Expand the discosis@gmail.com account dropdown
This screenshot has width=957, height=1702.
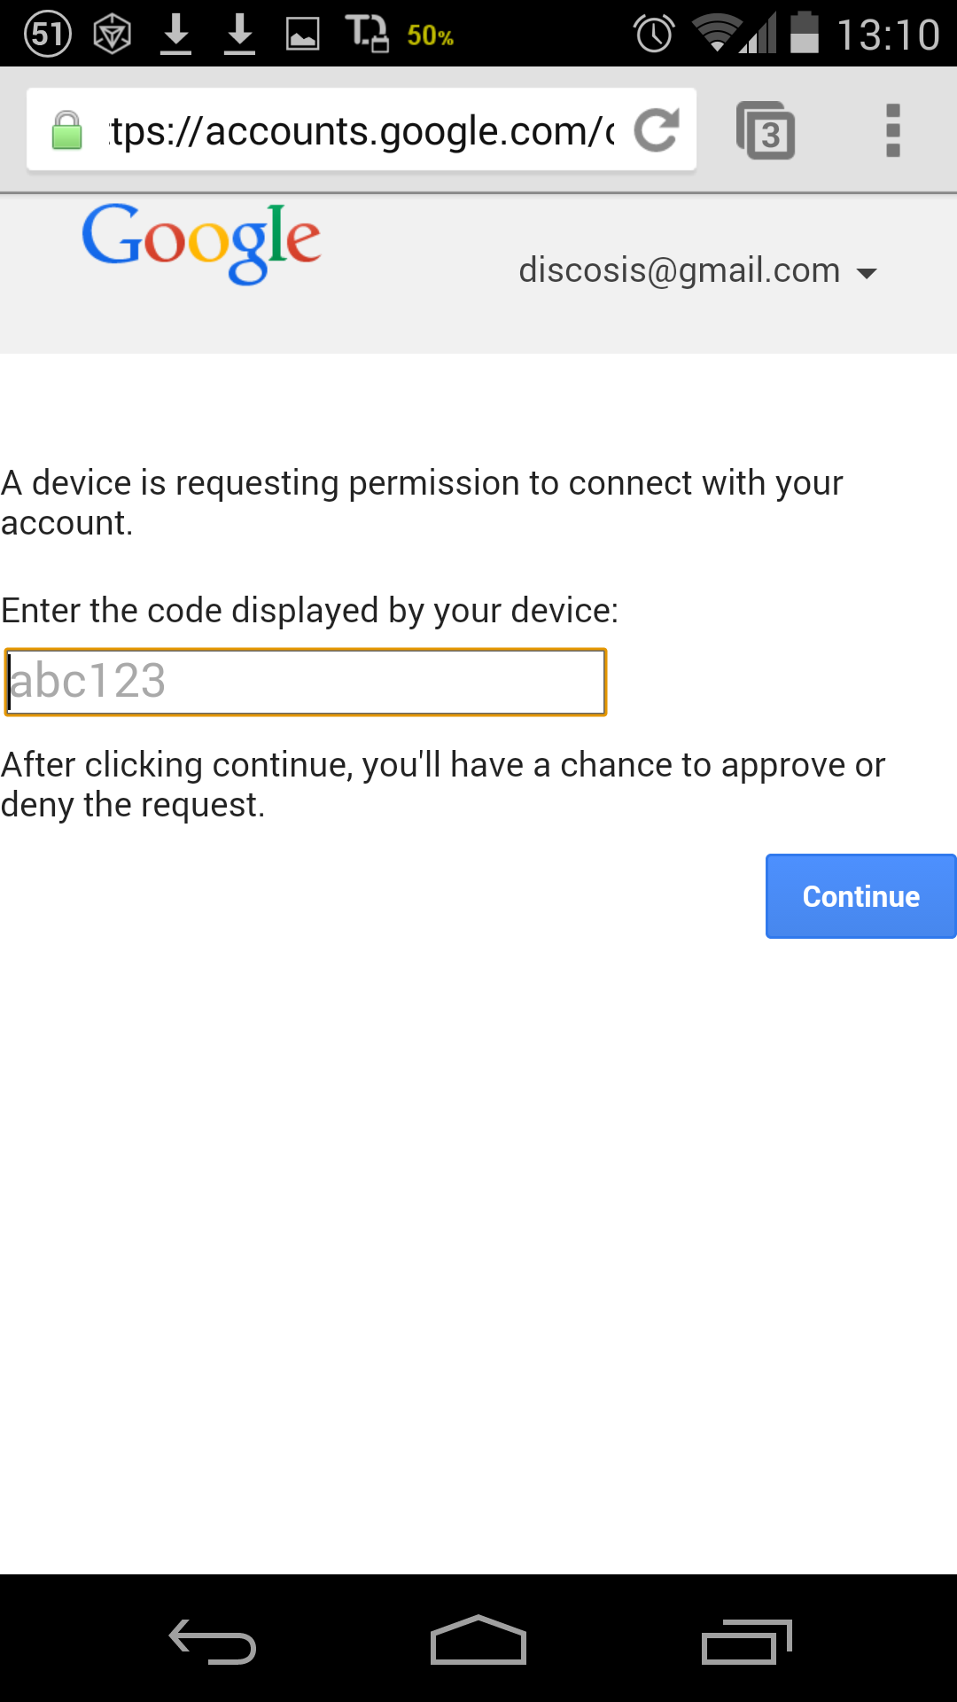click(697, 270)
